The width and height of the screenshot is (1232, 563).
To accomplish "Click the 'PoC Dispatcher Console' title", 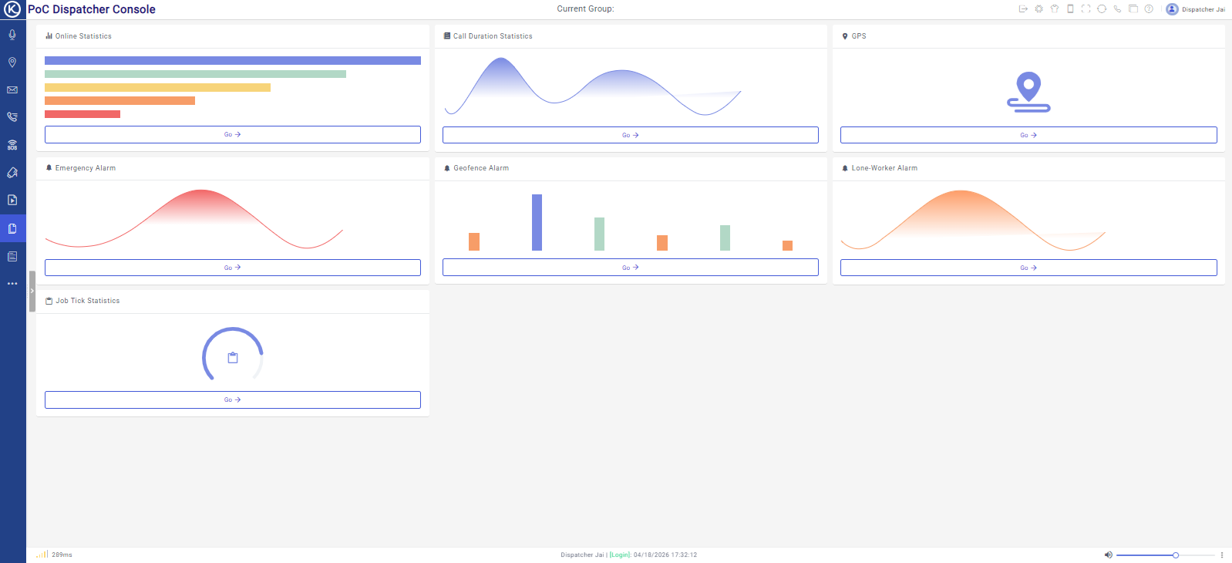I will tap(92, 9).
